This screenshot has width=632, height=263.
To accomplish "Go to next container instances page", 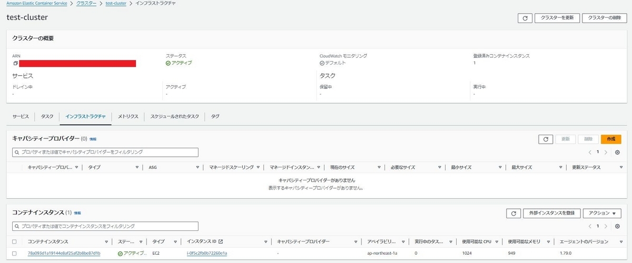I will (606, 226).
